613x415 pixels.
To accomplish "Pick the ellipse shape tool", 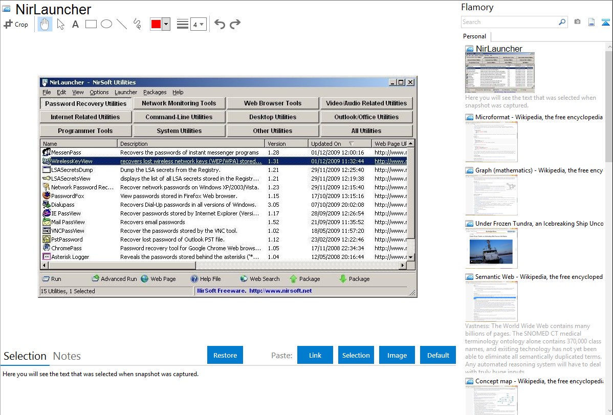I will [106, 24].
